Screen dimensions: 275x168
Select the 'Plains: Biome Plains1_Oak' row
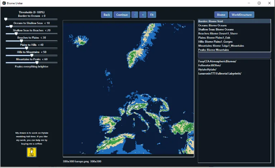[234, 38]
